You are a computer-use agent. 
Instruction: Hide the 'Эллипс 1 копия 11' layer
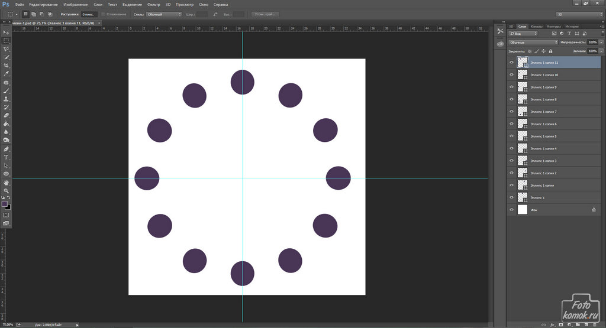click(x=511, y=62)
